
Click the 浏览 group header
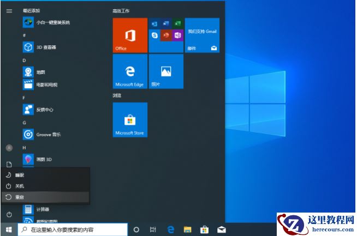pos(117,95)
